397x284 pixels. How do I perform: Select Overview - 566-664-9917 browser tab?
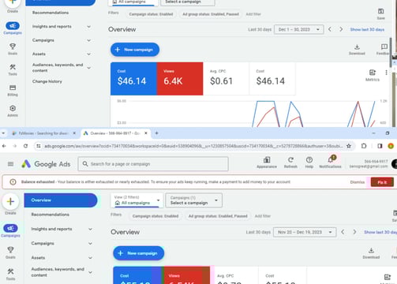click(x=115, y=133)
